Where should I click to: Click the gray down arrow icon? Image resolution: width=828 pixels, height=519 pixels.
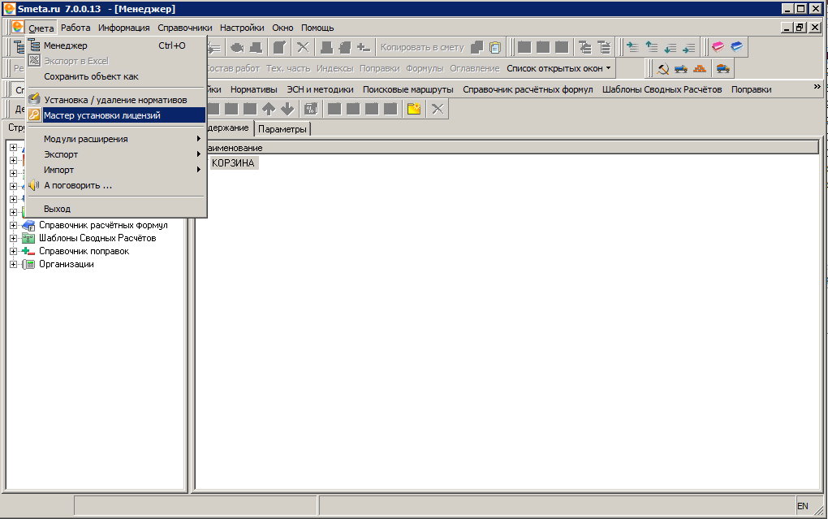[287, 109]
